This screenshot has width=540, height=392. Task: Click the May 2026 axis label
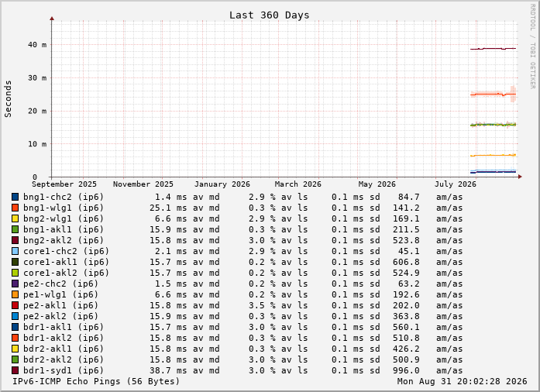click(x=377, y=184)
